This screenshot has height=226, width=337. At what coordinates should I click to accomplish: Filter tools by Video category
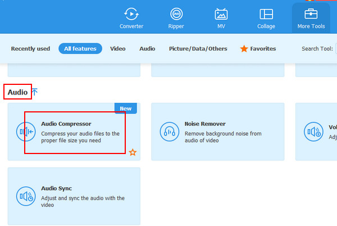coord(118,49)
